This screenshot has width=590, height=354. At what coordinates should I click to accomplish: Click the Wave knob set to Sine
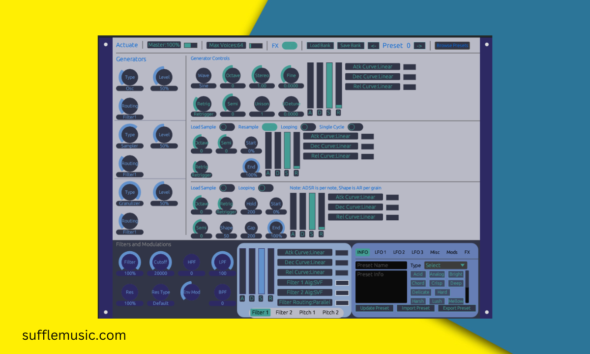click(x=203, y=75)
